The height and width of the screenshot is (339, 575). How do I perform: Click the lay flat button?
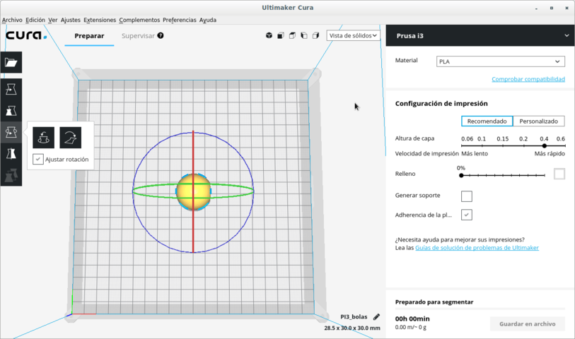point(71,138)
